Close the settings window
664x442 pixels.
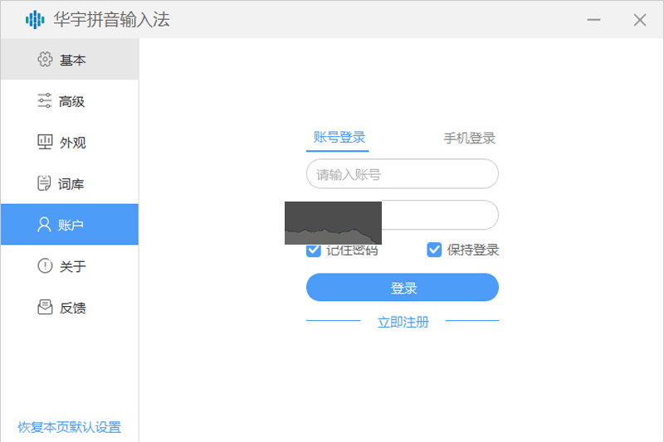pyautogui.click(x=640, y=19)
